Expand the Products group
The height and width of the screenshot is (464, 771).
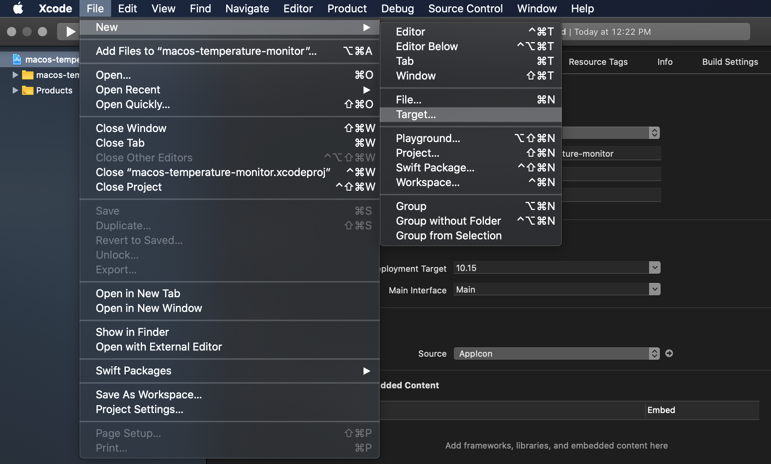[15, 90]
